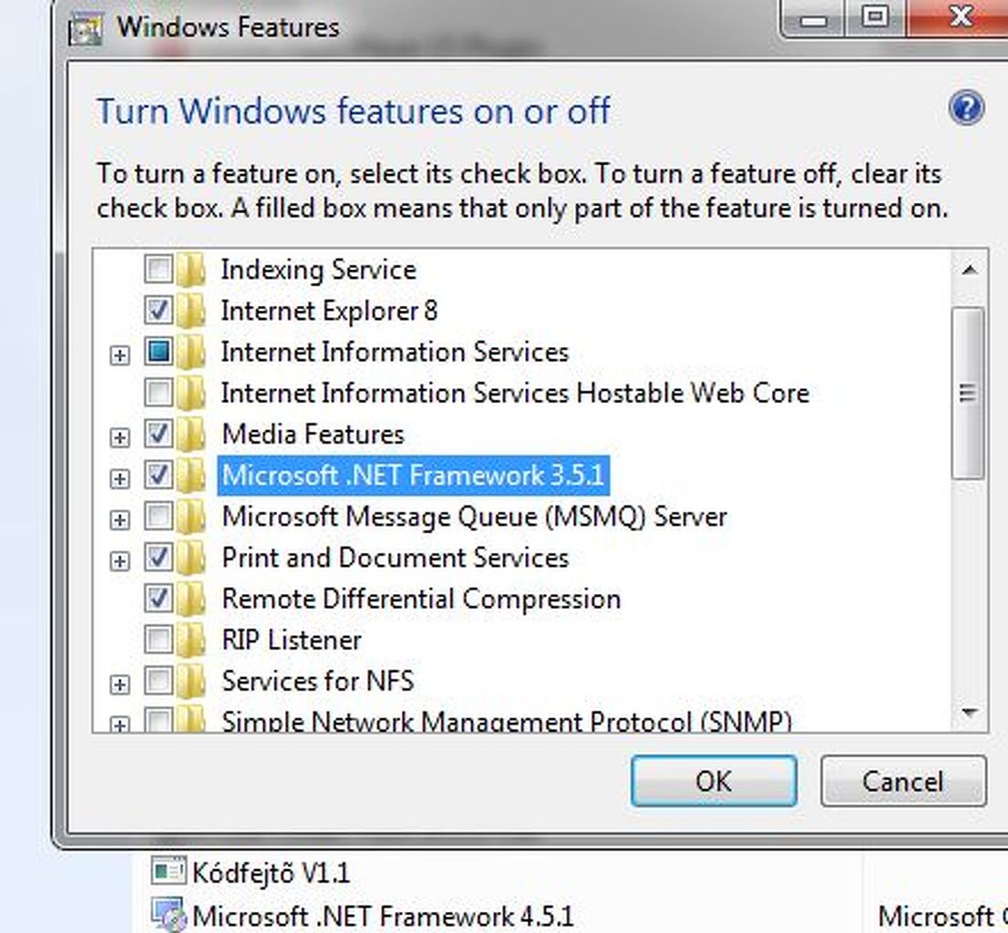This screenshot has width=1008, height=933.
Task: Click the Cancel button
Action: (x=902, y=781)
